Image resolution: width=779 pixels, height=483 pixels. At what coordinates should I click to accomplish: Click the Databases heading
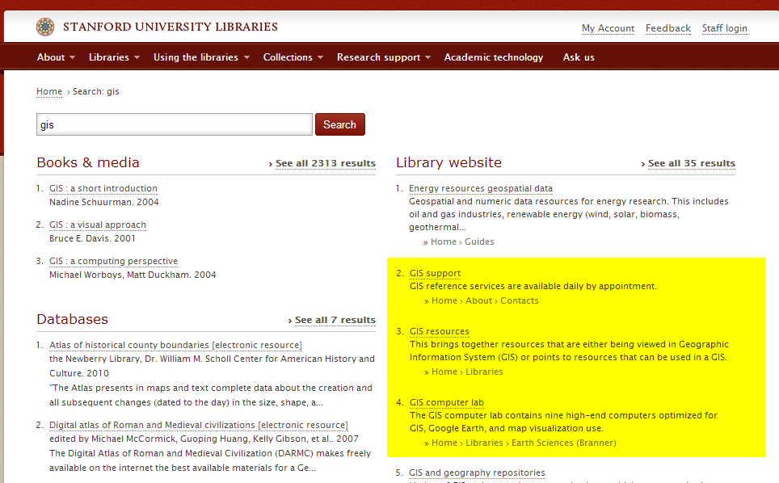(x=73, y=319)
